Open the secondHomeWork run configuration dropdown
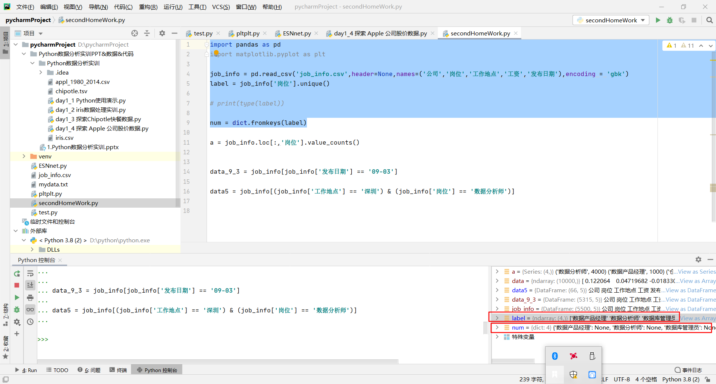The width and height of the screenshot is (716, 384). click(611, 20)
